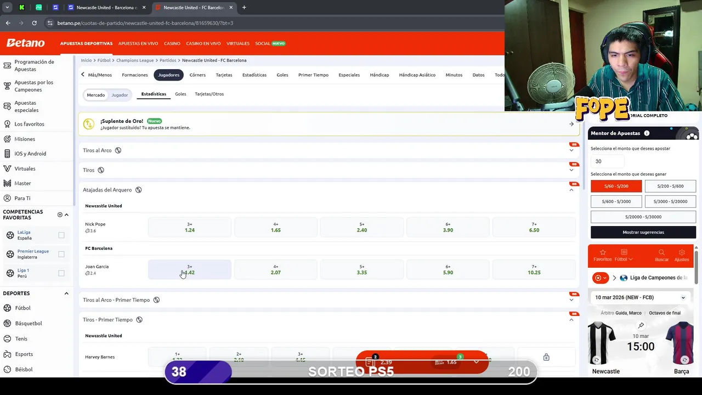The width and height of the screenshot is (702, 395).
Task: Open the Fútbol dropdown in the match widget
Action: click(624, 255)
